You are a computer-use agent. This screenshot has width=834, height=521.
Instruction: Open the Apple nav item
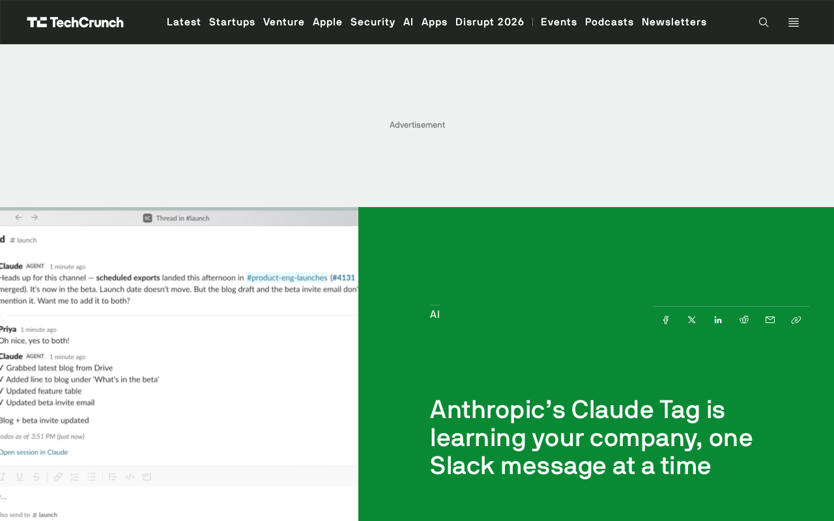pyautogui.click(x=328, y=22)
